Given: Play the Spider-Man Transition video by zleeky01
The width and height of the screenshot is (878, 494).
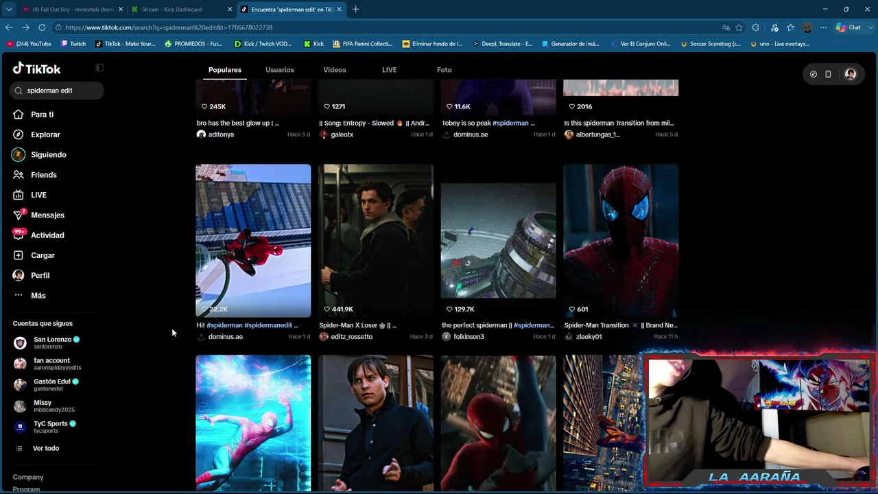Looking at the screenshot, I should coord(621,241).
